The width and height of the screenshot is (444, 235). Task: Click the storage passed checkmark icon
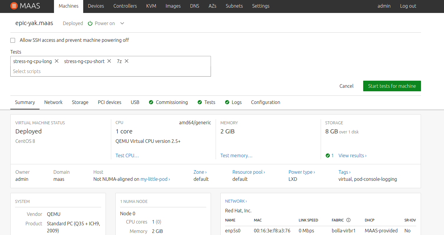[x=328, y=155]
